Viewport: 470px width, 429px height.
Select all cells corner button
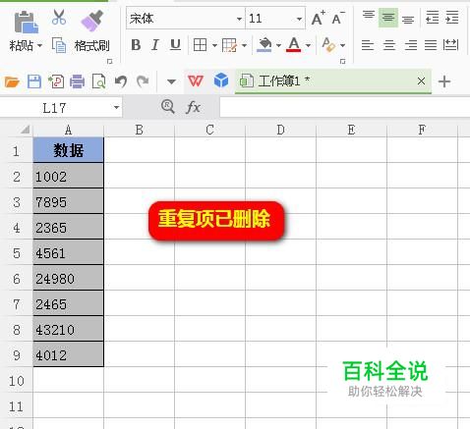[25, 130]
